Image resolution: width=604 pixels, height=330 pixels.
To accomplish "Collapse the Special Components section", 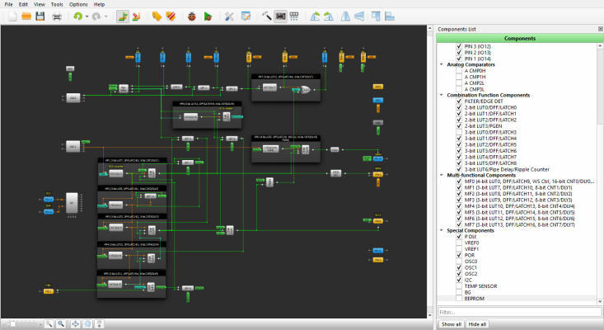I will (x=441, y=230).
